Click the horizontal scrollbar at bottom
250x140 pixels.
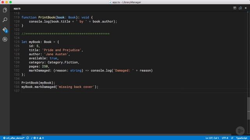126,135
